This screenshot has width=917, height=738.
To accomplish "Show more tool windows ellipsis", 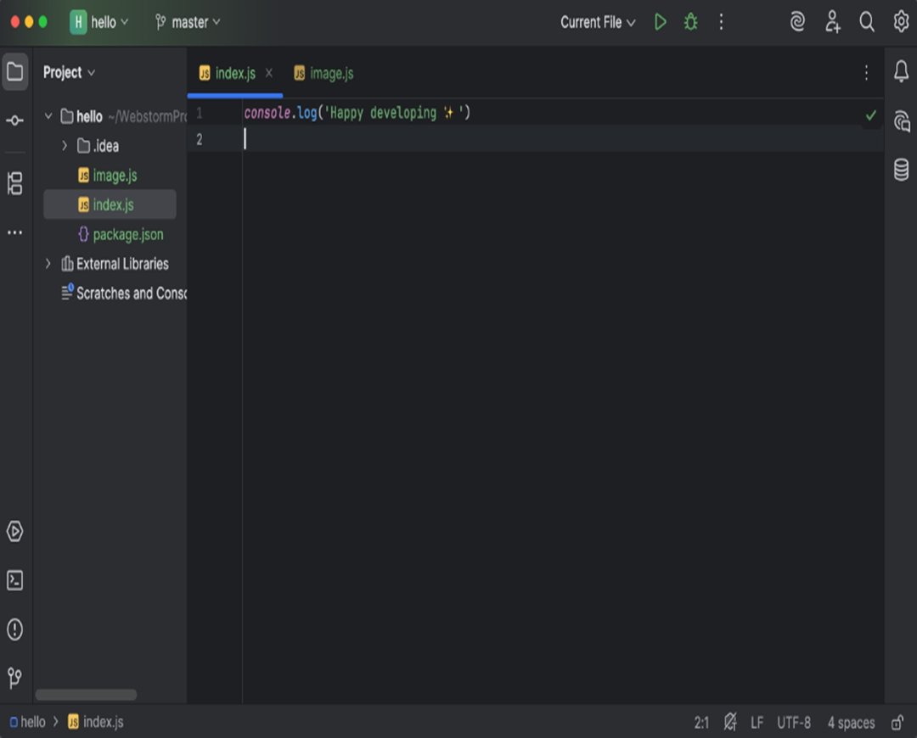I will click(x=15, y=232).
